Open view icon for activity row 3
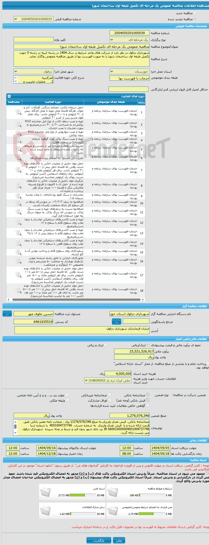 click(18, 133)
